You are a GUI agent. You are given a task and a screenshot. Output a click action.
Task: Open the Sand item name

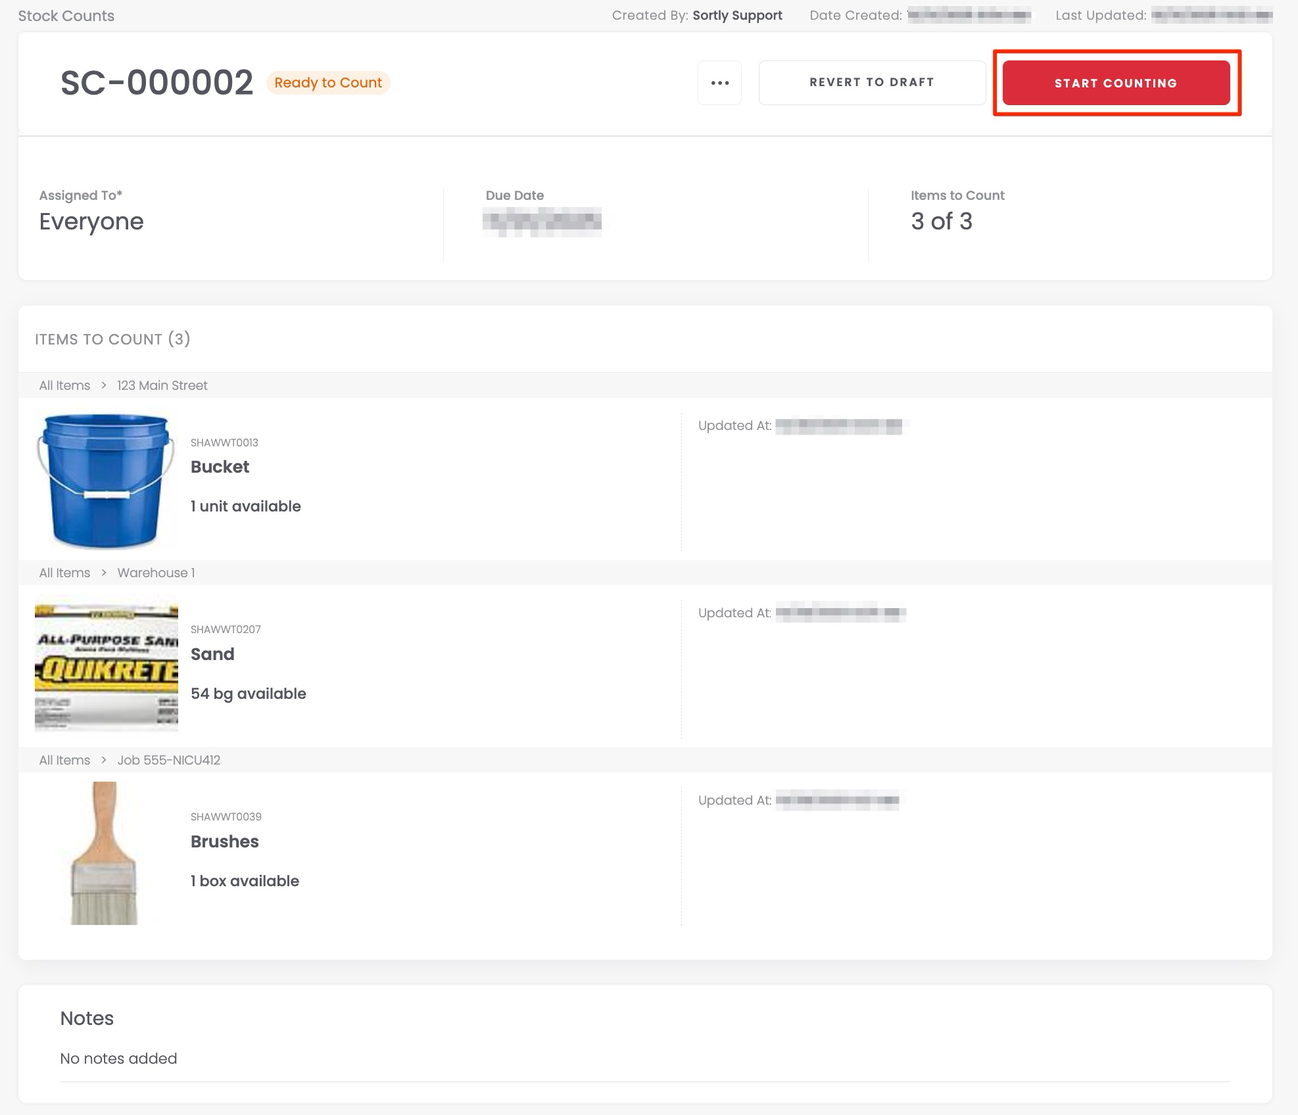pos(212,654)
